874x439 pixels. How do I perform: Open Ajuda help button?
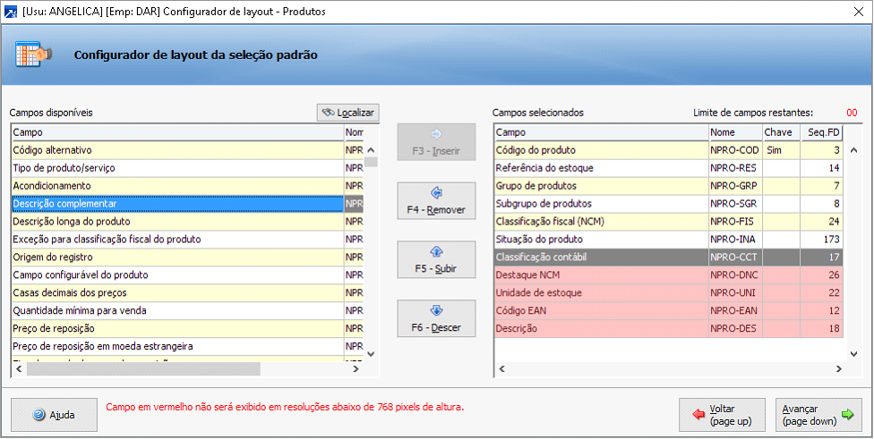[x=53, y=415]
